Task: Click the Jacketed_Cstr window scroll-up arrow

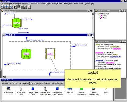Action: tap(93, 37)
